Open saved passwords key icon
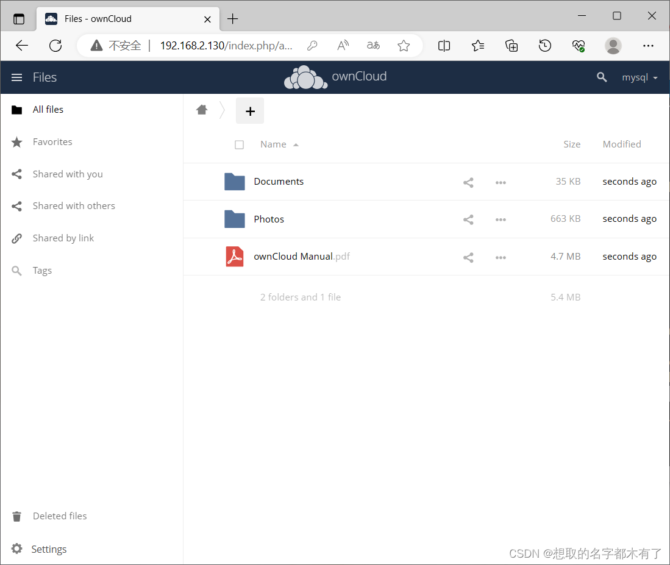The image size is (670, 565). pyautogui.click(x=312, y=45)
